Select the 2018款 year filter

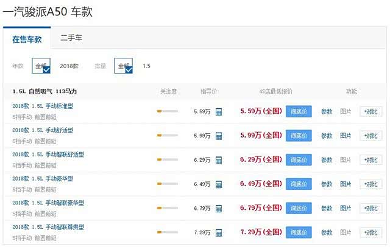(70, 66)
